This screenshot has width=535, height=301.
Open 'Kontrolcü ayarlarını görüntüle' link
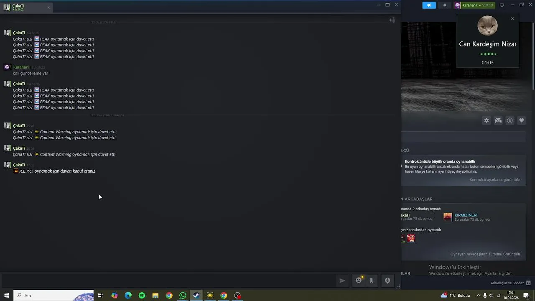tap(495, 180)
